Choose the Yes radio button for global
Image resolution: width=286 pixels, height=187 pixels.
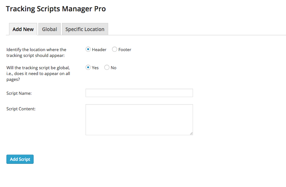point(88,67)
